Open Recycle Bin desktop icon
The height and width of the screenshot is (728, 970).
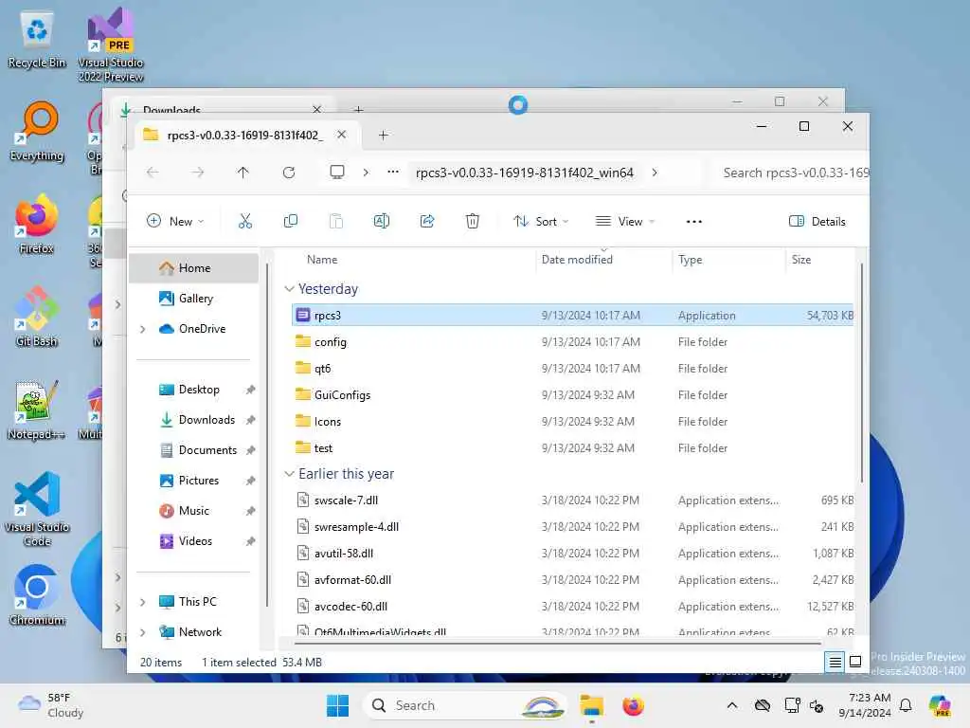pos(37,40)
